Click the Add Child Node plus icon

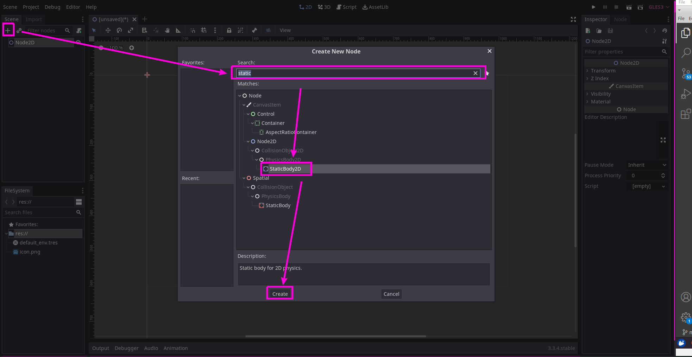[8, 30]
